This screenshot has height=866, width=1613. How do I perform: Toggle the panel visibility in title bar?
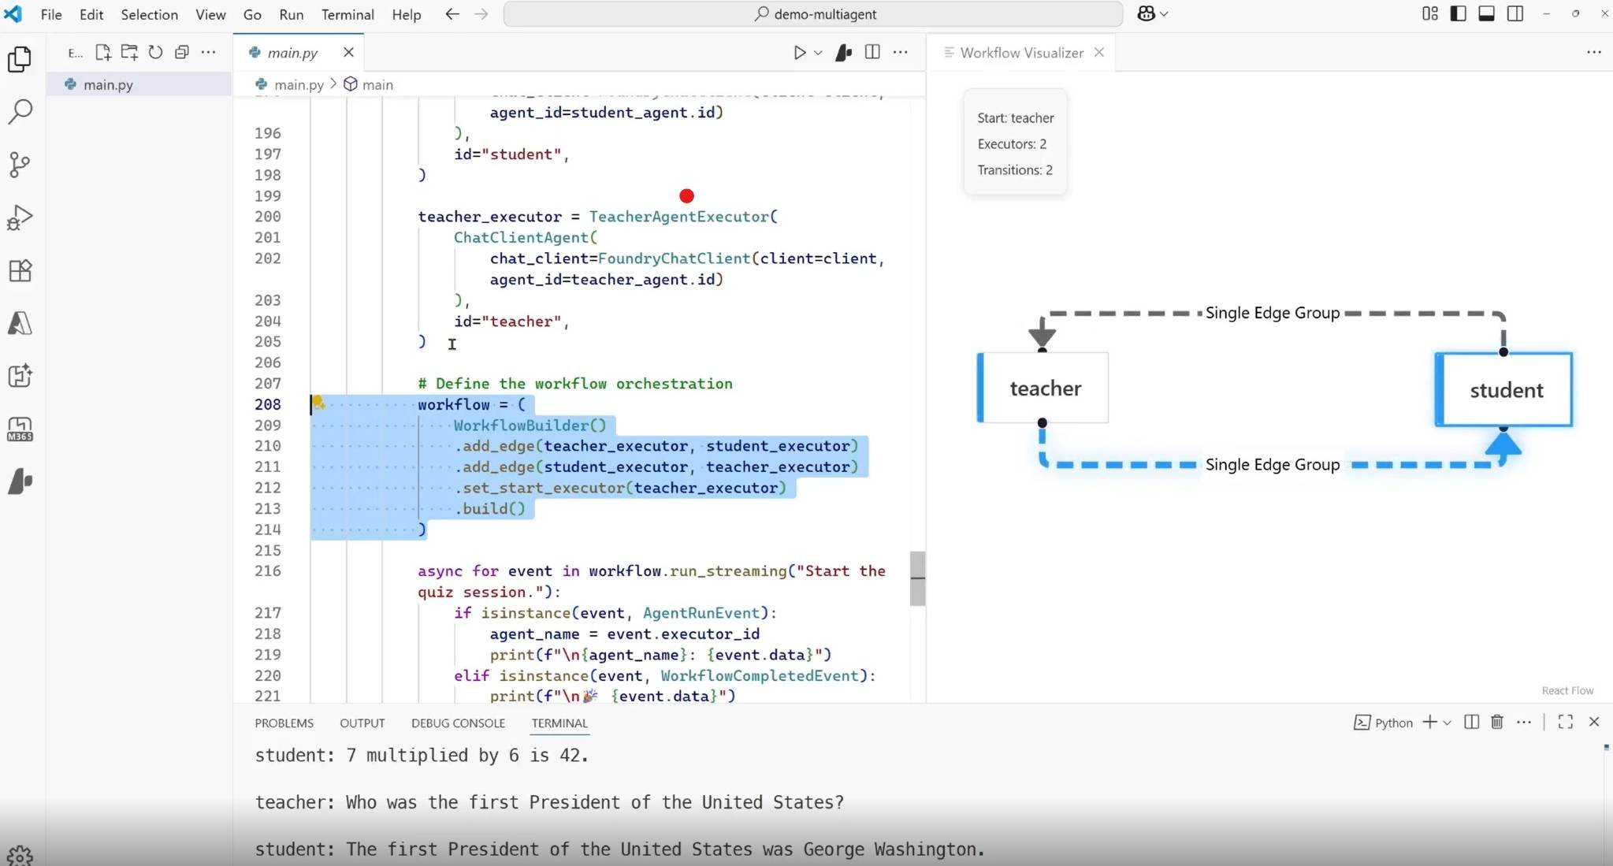(1487, 13)
